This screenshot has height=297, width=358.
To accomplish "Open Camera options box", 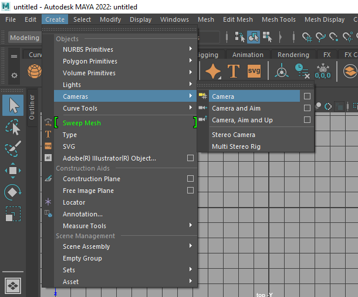I will pos(307,96).
